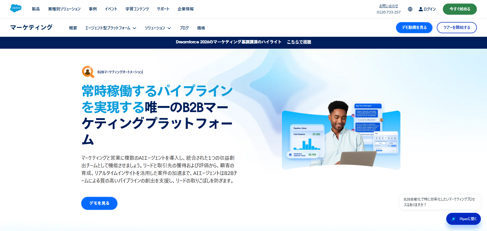Screen dimensions: 487x231
Task: Click the こちらで視聴 banner link
Action: (299, 42)
